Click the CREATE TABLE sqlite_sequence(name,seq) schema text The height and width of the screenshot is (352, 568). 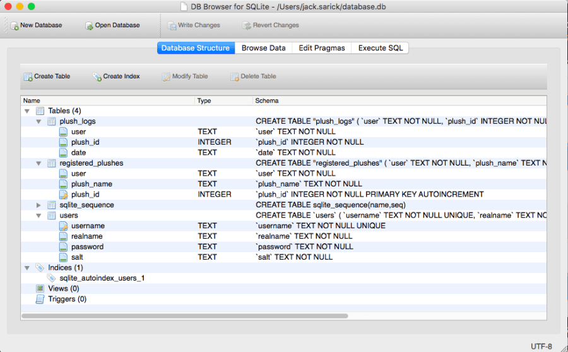(x=330, y=205)
